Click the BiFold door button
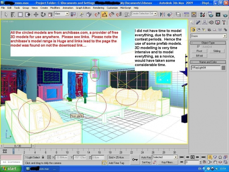This screenshot has width=229, height=172. point(199,56)
